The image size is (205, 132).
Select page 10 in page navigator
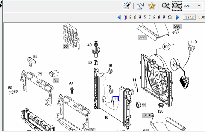(x=170, y=17)
